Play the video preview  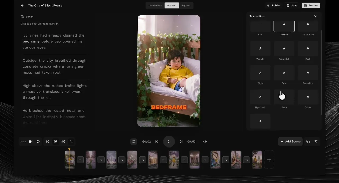169,142
